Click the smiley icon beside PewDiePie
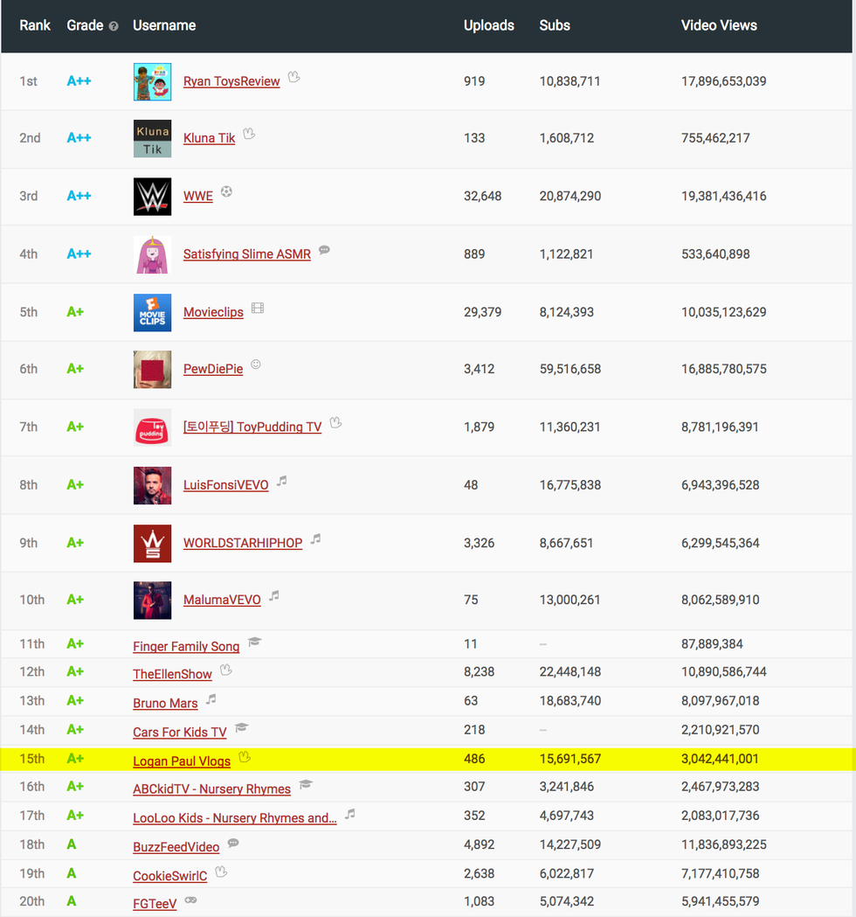Screen dimensions: 856x917 tap(256, 365)
